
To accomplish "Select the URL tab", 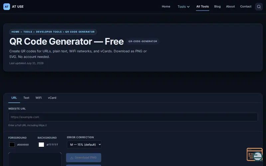I will [14, 98].
